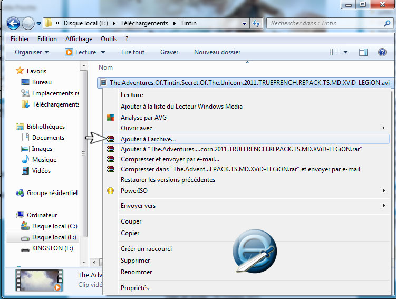Viewport: 396px width, 299px height.
Task: Expand the Lecture dropdown arrow
Action: (103, 52)
